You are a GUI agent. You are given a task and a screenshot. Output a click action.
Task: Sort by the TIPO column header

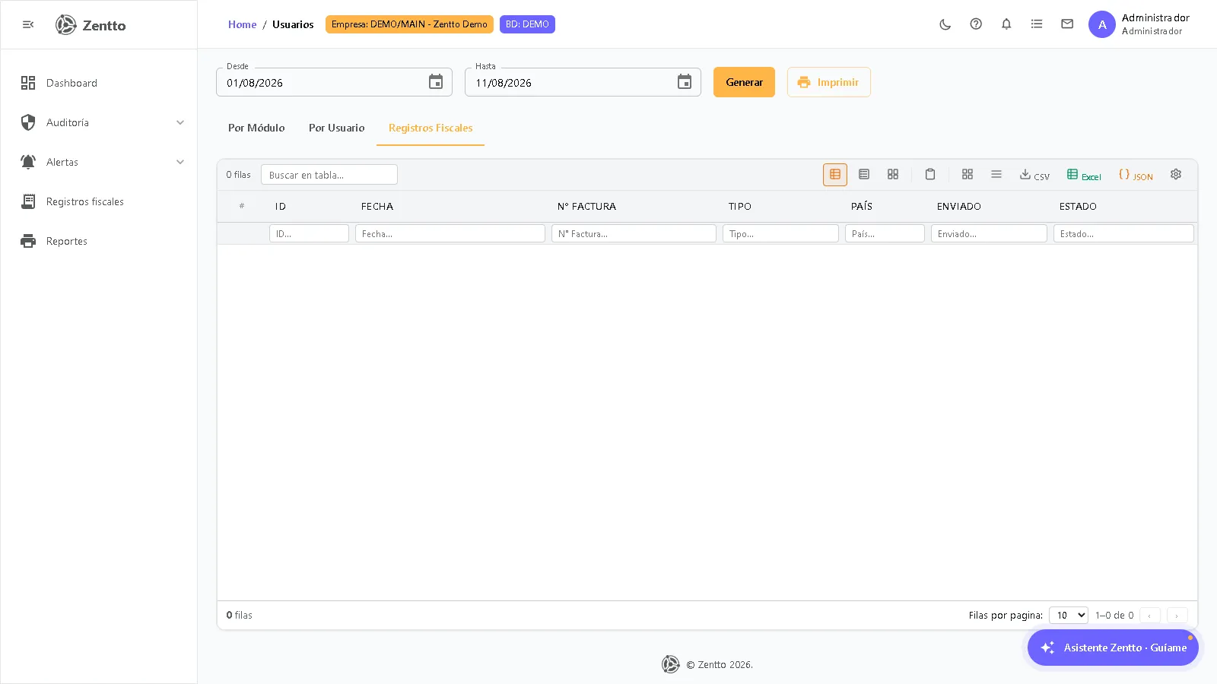pyautogui.click(x=739, y=206)
